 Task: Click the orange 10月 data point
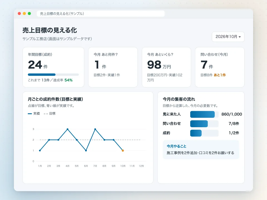123,151
